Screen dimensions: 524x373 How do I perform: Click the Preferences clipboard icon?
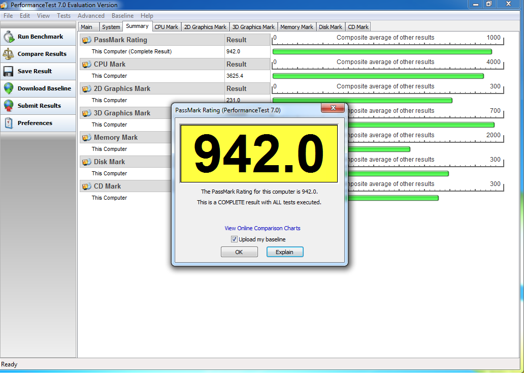tap(9, 123)
